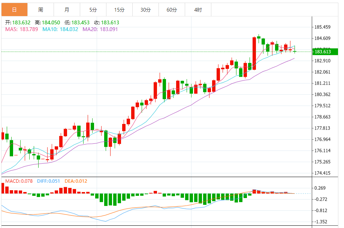Show the 60分 interval chart

[172, 10]
